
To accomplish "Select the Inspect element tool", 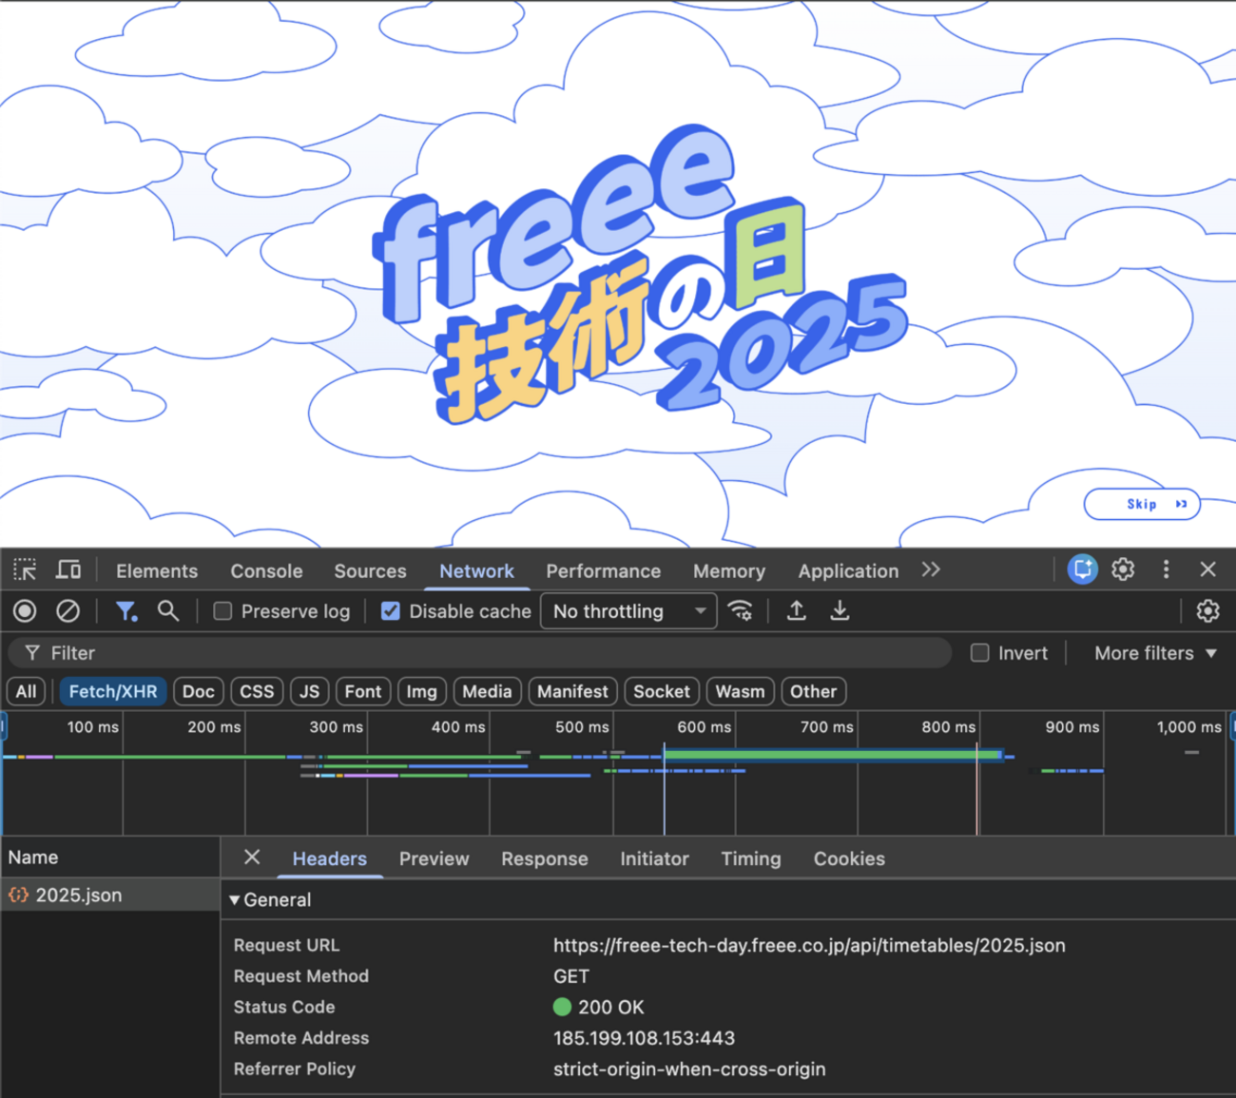I will [x=26, y=568].
